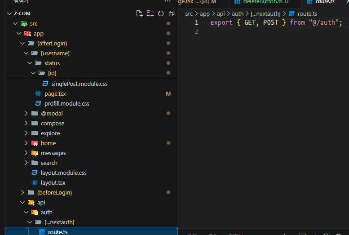Click the messages folder icon
This screenshot has height=235, width=349.
[x=35, y=153]
